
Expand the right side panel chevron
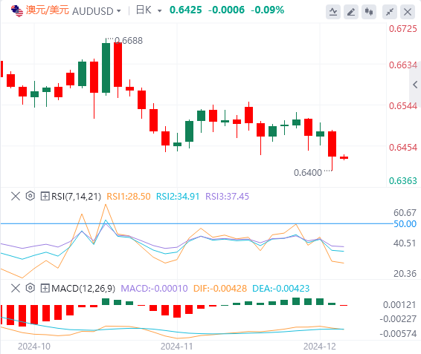pos(415,85)
